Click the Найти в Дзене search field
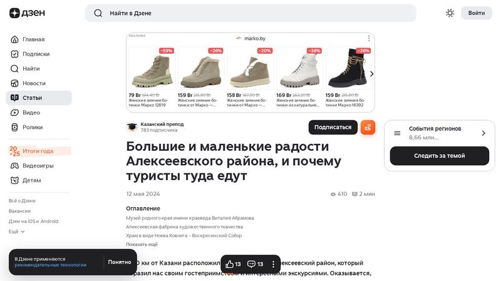The width and height of the screenshot is (501, 281). coord(250,13)
